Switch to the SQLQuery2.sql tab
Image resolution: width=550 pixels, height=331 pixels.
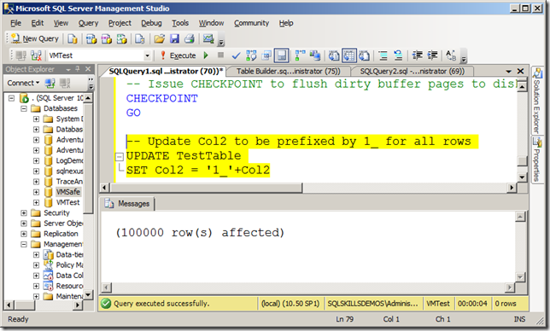pos(412,71)
